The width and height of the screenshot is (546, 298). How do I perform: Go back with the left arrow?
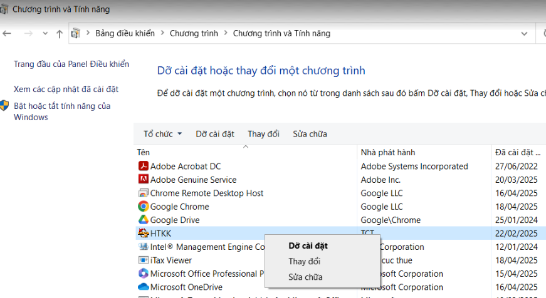point(7,33)
